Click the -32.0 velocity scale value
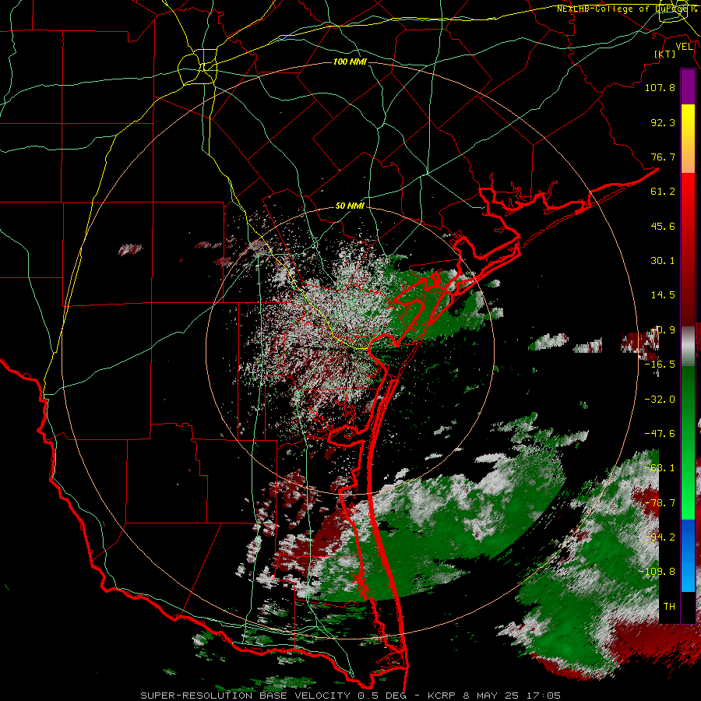Viewport: 701px width, 701px height. (x=660, y=400)
